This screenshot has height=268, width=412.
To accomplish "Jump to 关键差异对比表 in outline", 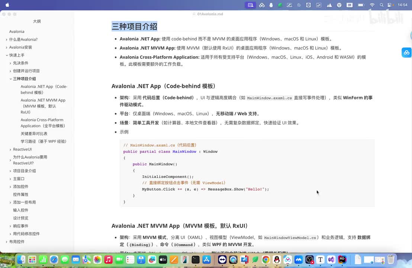I will [34, 134].
